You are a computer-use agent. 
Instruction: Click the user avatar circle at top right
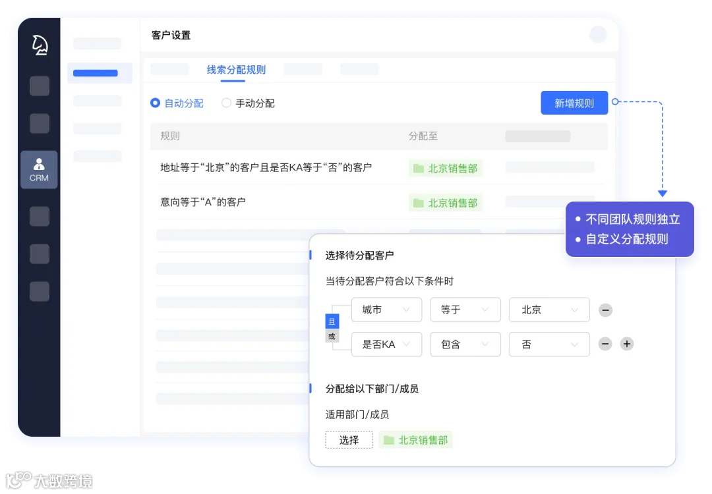(597, 35)
